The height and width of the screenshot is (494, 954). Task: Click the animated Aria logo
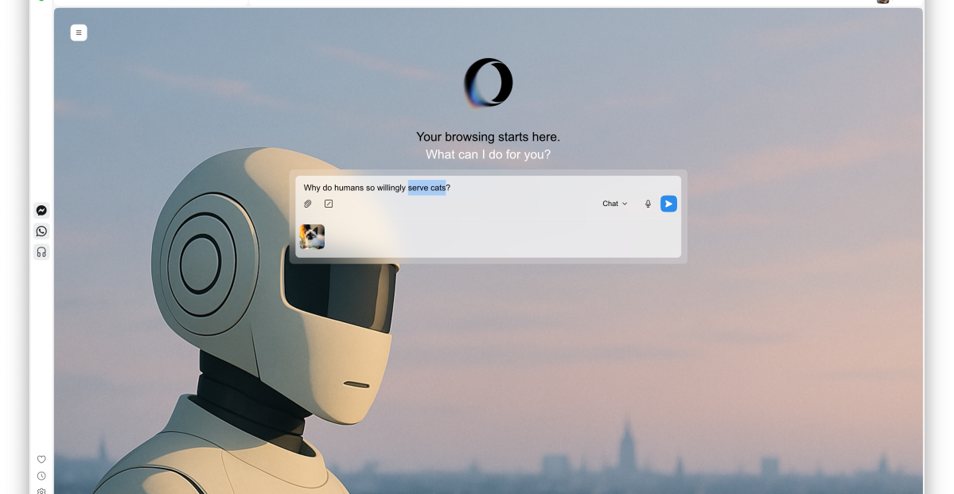487,82
